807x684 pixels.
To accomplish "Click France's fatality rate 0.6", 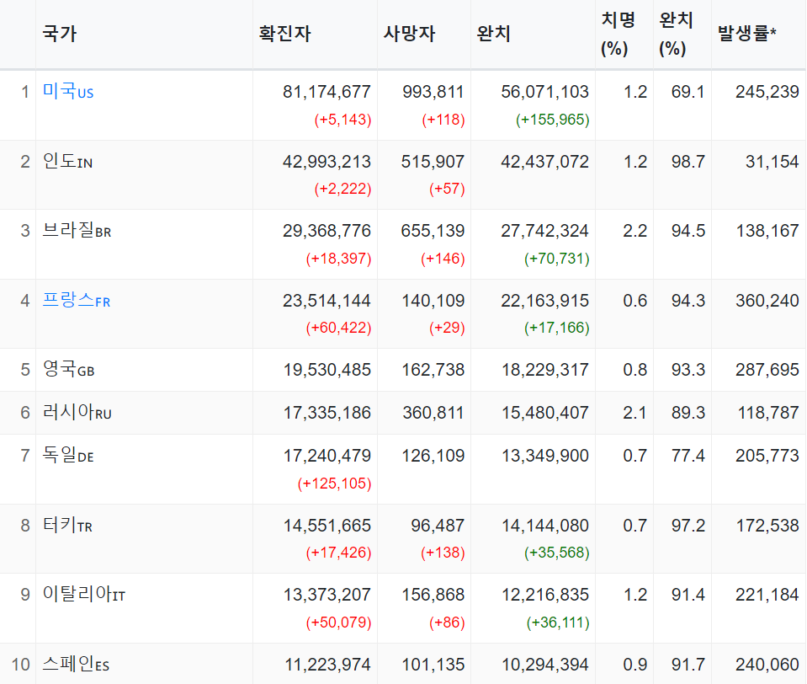I will [635, 300].
